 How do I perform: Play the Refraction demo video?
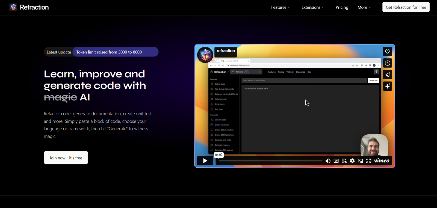coord(205,161)
